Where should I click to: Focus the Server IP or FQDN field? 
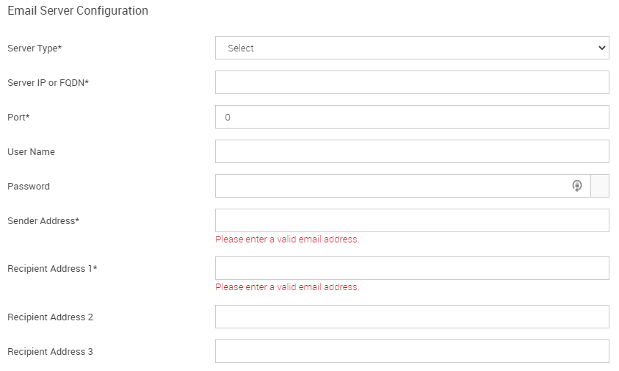point(412,82)
